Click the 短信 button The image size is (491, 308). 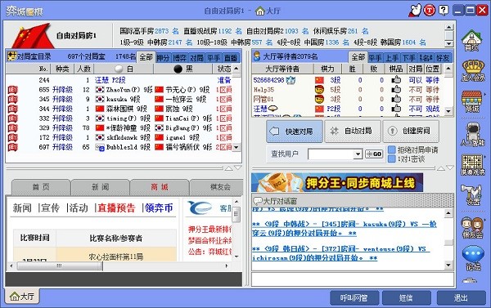tap(406, 297)
